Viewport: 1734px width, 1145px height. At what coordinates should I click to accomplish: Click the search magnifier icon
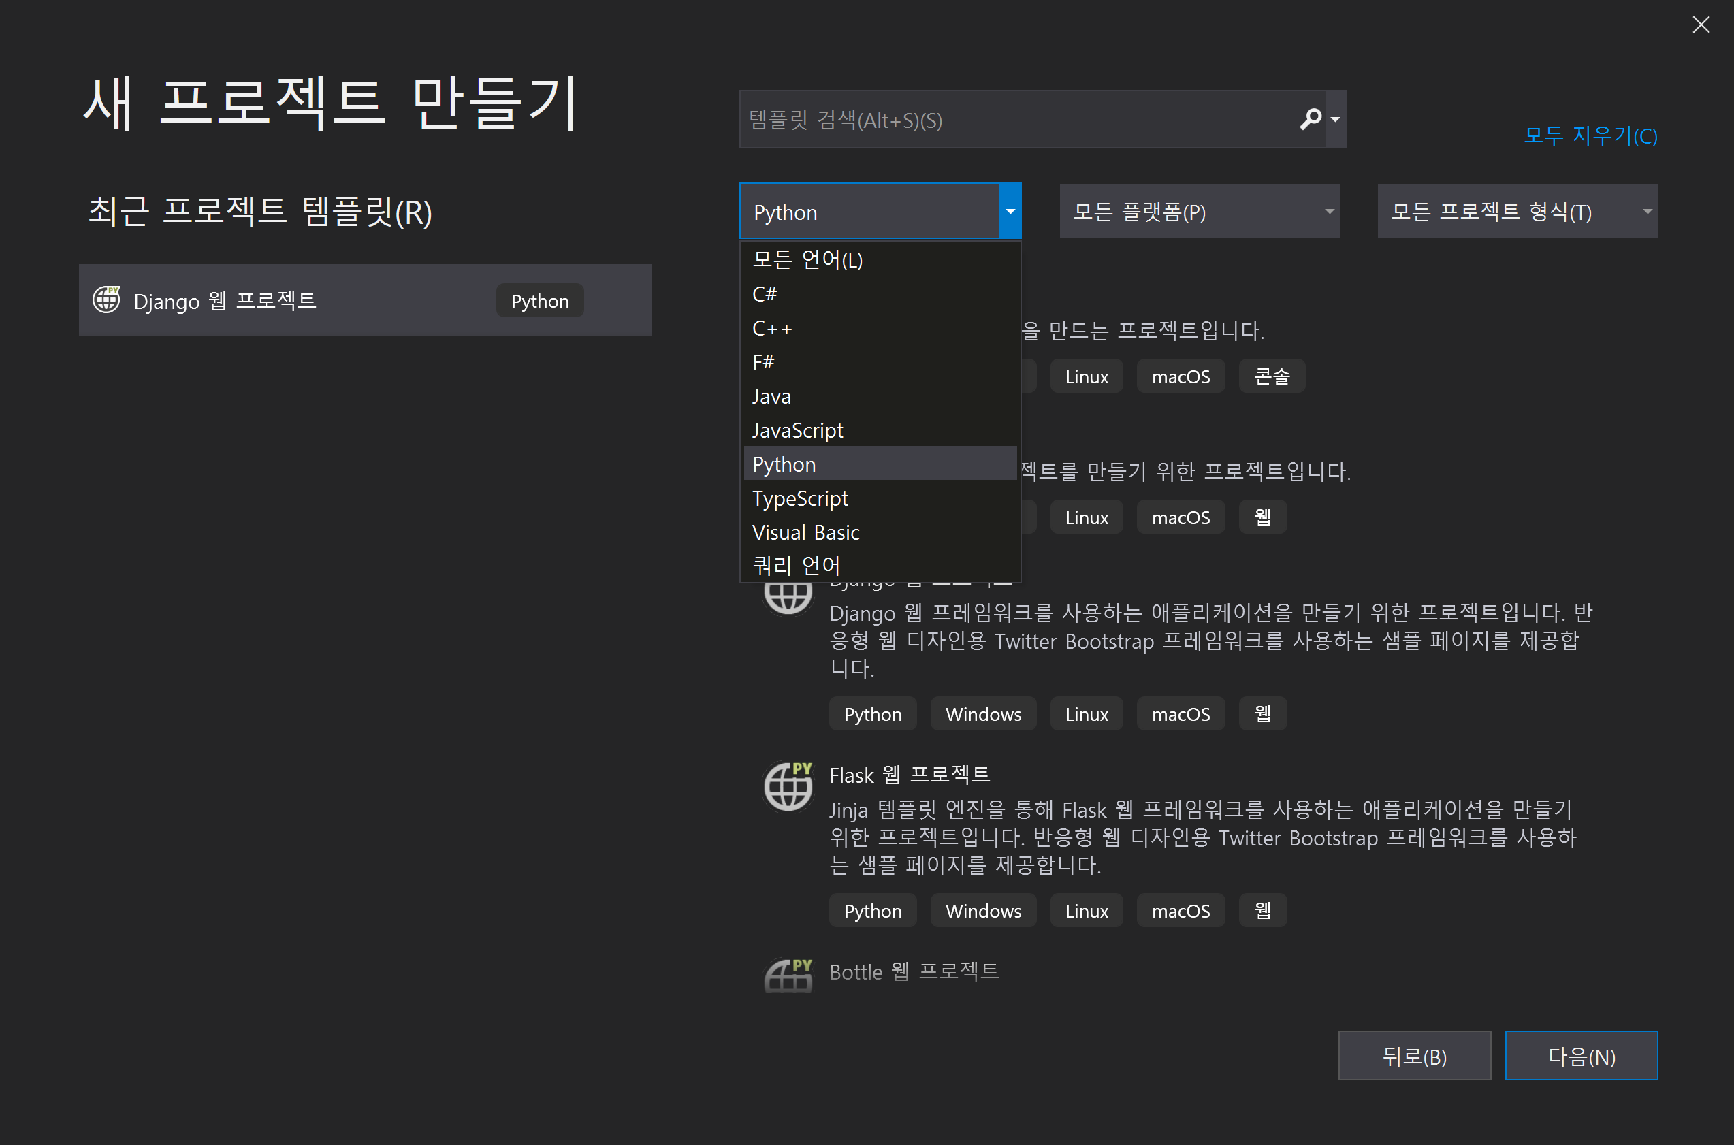(x=1310, y=119)
